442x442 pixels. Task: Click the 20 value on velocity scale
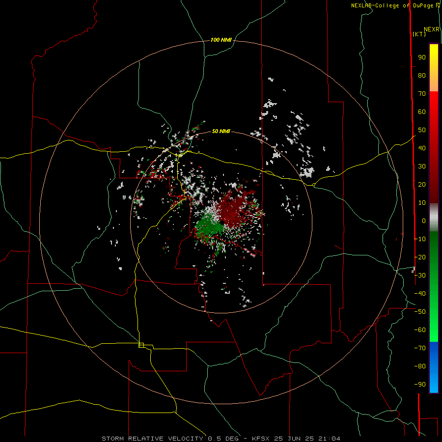click(422, 184)
